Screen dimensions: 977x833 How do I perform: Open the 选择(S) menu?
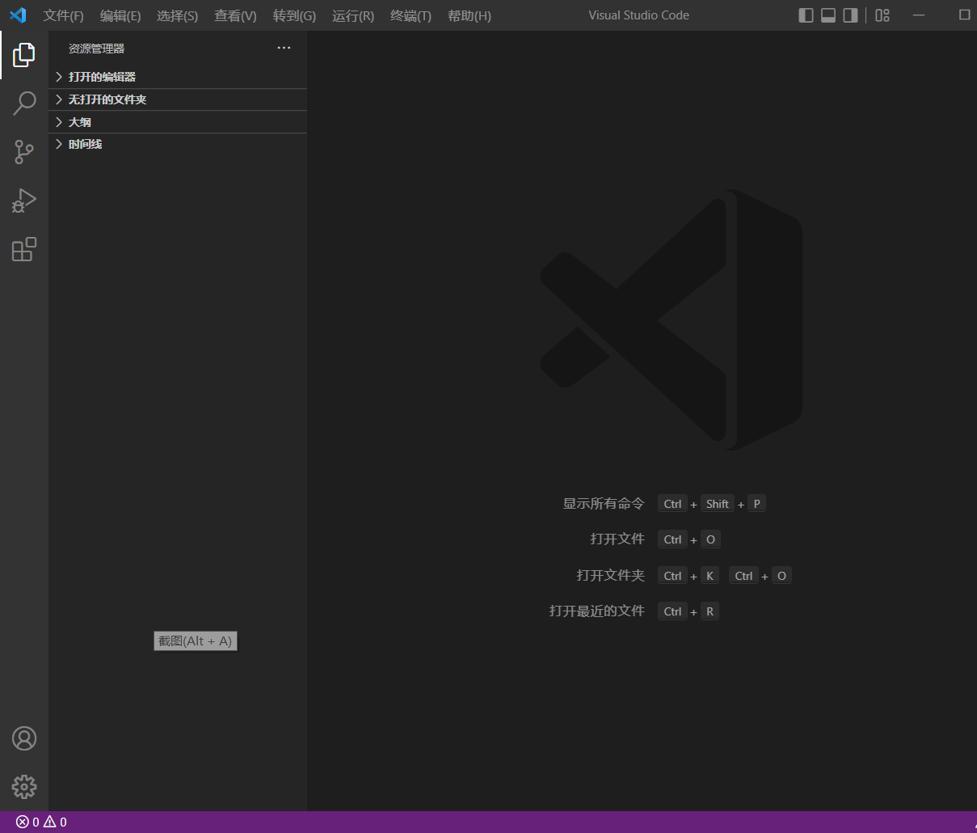[177, 16]
